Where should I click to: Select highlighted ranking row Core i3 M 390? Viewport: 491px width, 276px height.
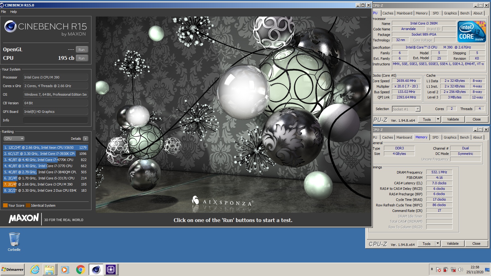point(45,184)
